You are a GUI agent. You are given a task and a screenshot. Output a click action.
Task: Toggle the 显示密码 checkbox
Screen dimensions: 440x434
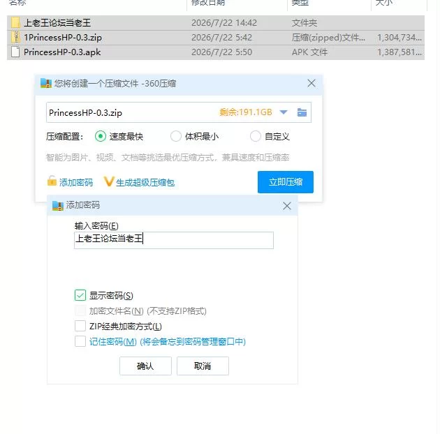click(80, 296)
